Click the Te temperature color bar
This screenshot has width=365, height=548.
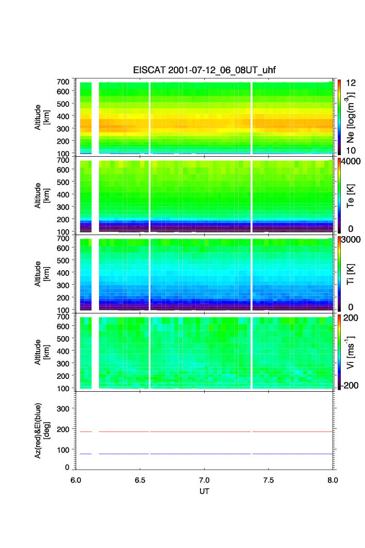[x=340, y=195]
